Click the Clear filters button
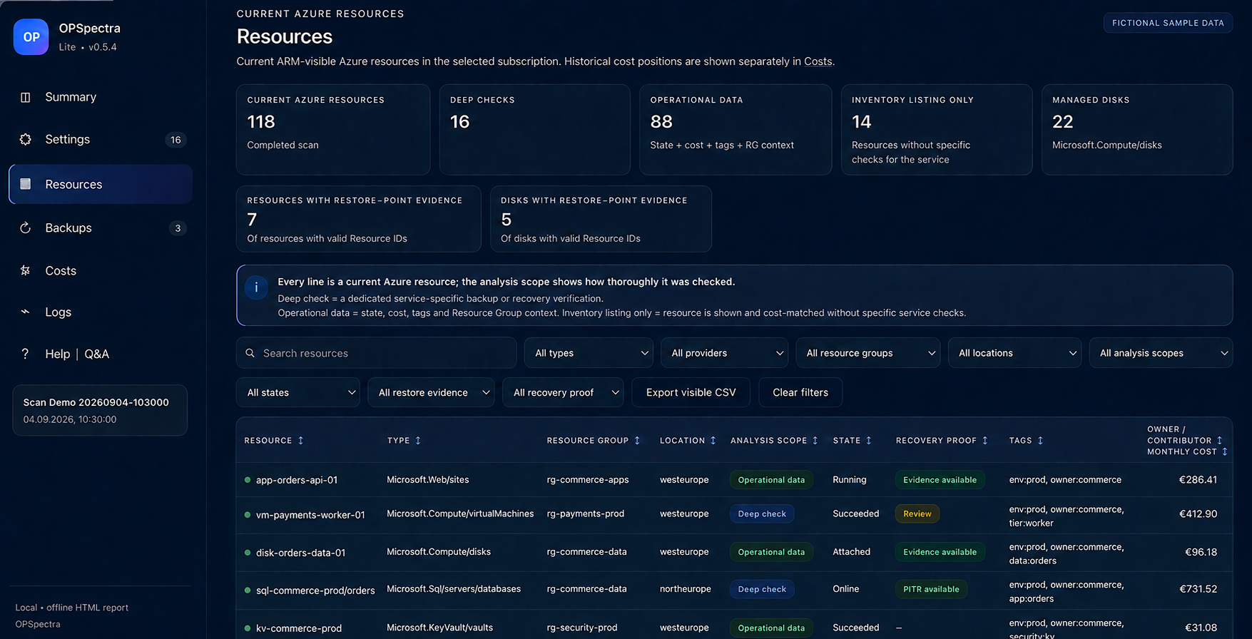This screenshot has height=639, width=1252. tap(800, 392)
